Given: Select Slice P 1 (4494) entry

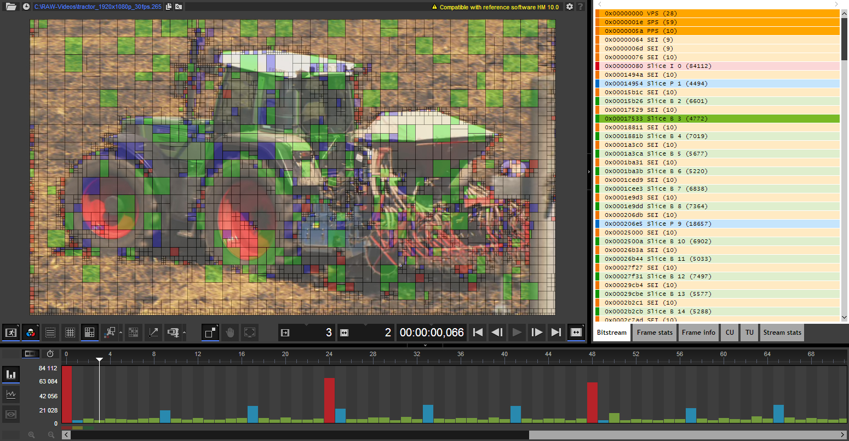Looking at the screenshot, I should coord(718,83).
